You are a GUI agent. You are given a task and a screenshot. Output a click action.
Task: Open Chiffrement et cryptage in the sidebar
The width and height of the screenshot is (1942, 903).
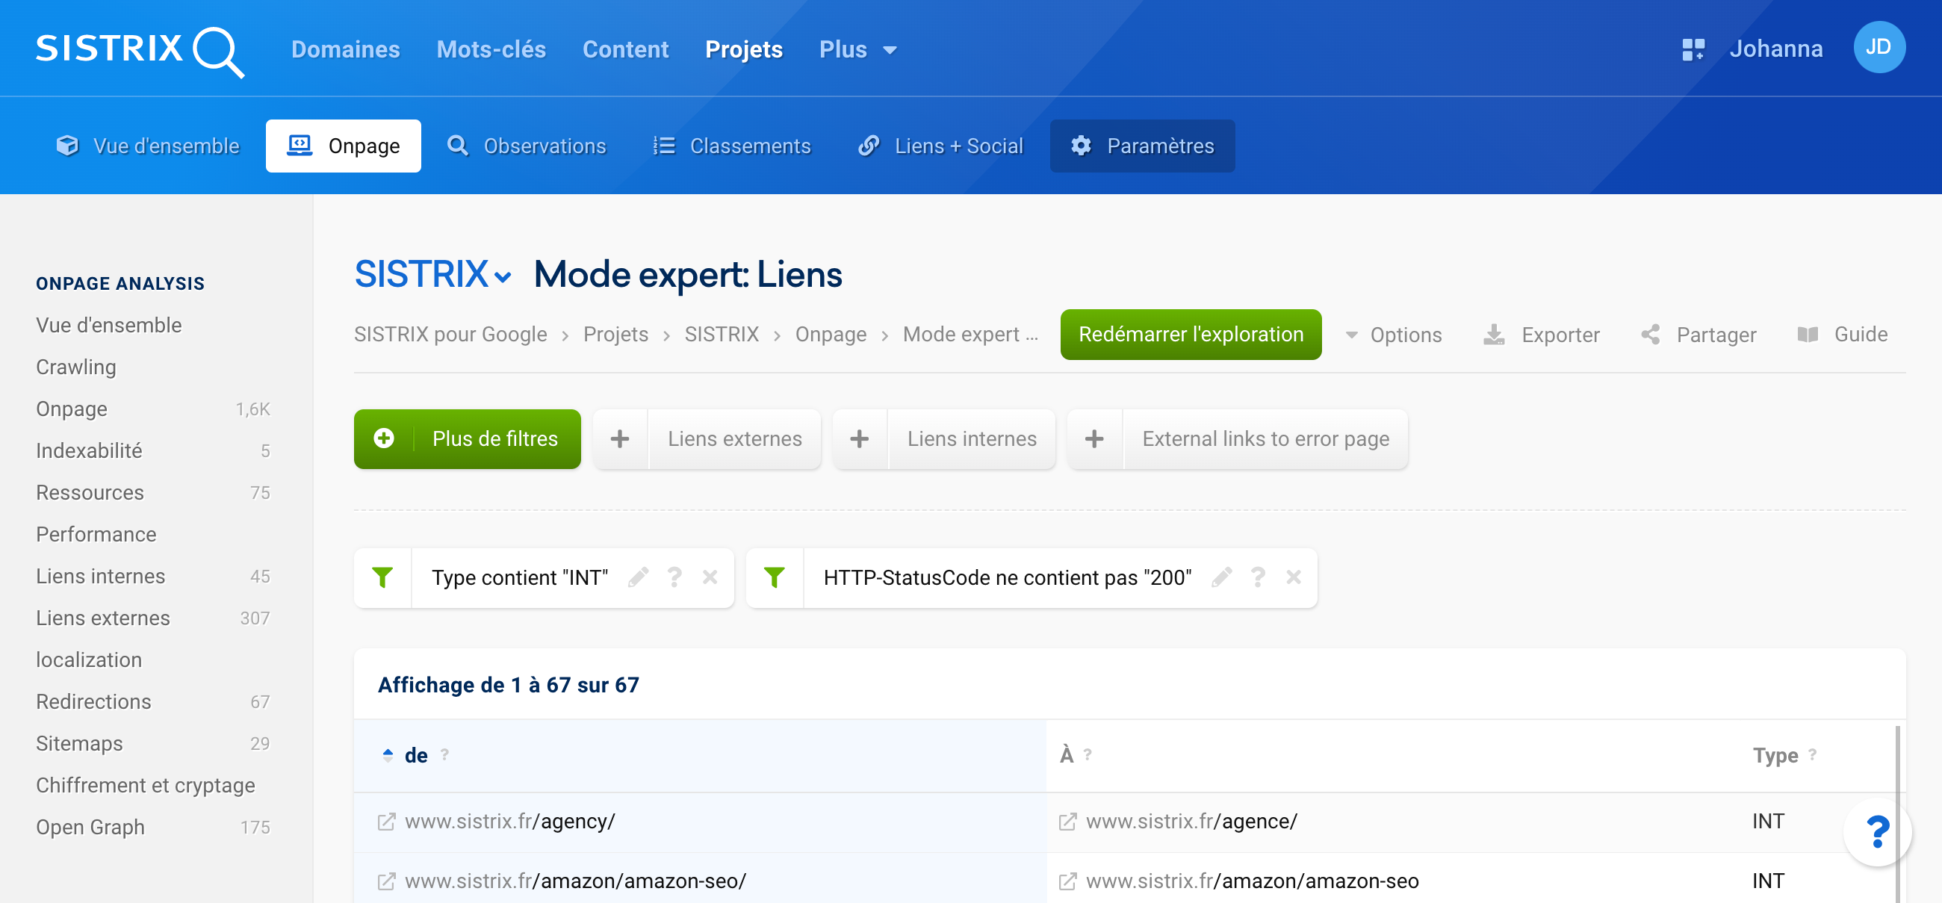pyautogui.click(x=146, y=786)
